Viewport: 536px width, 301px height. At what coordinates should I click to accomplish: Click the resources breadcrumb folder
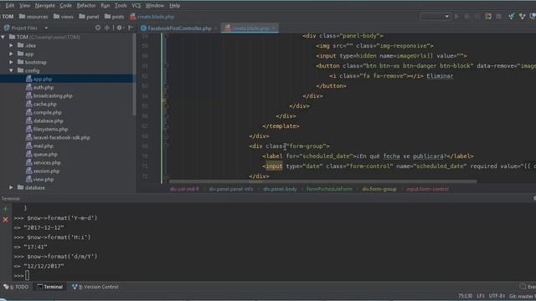click(33, 17)
